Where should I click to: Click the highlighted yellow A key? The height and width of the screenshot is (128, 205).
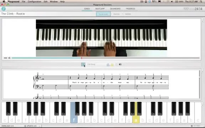tap(136, 113)
